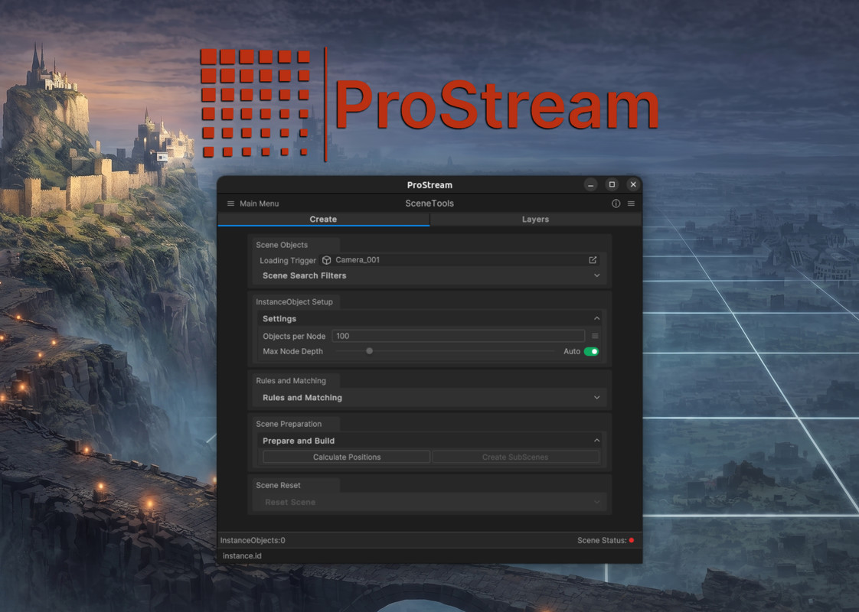Click the info icon in SceneTools header
The height and width of the screenshot is (612, 859).
tap(616, 203)
